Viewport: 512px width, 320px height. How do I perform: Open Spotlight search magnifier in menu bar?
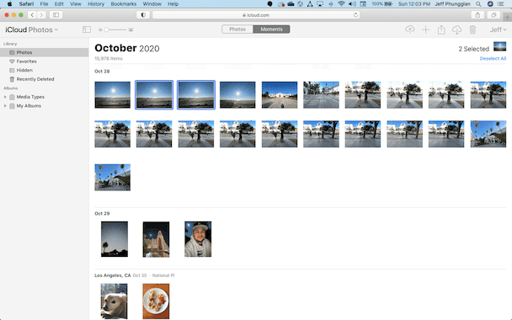pos(478,4)
